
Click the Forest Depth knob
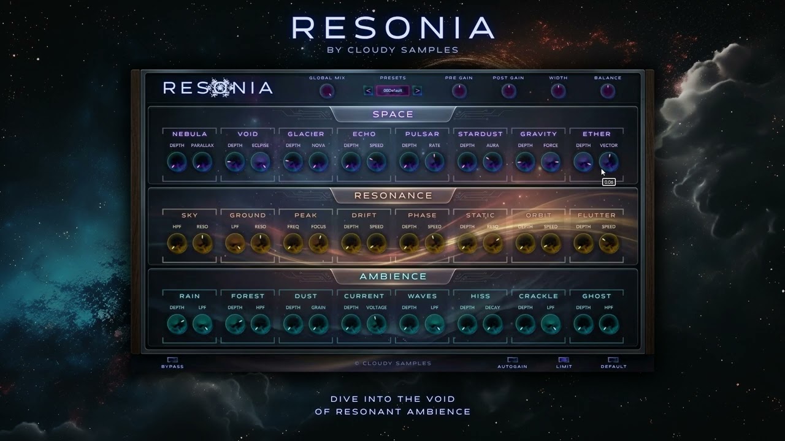point(235,324)
